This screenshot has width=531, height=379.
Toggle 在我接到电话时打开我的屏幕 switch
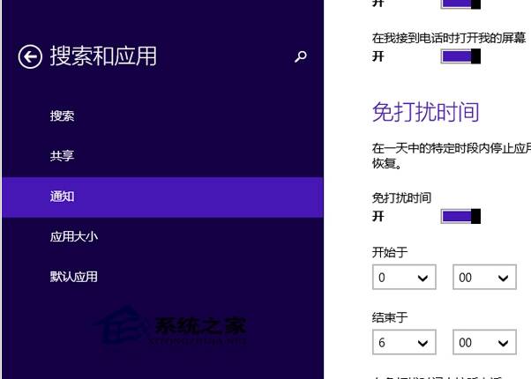460,56
